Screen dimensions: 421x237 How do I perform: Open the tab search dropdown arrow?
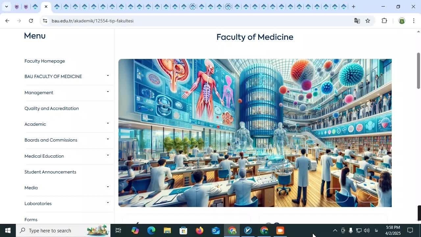pos(6,7)
